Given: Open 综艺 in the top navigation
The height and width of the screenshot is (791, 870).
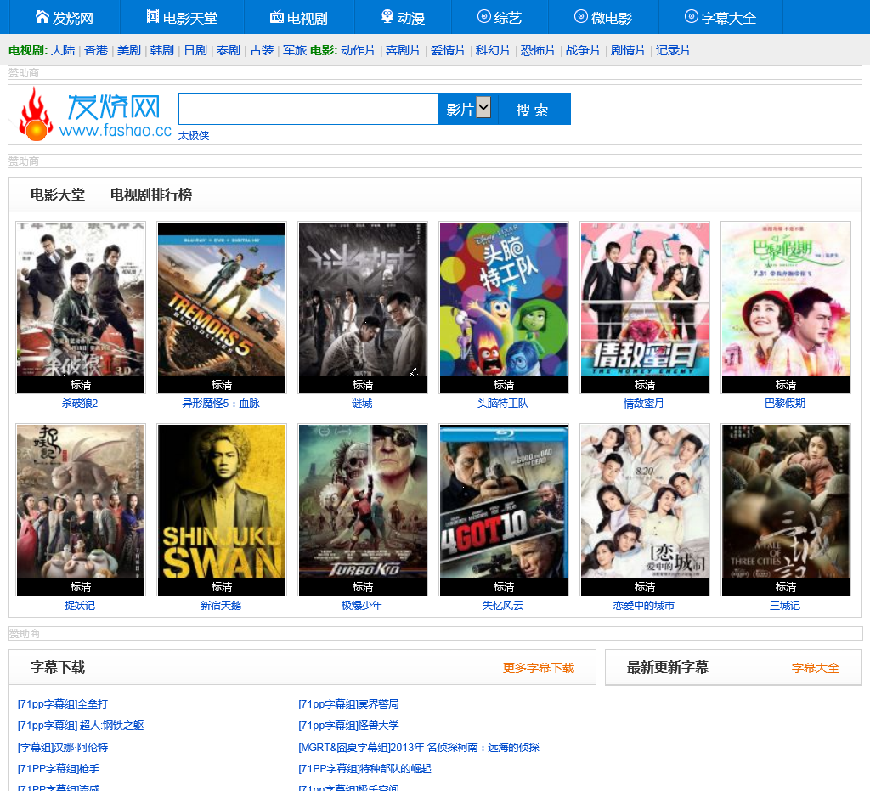Looking at the screenshot, I should pos(508,18).
